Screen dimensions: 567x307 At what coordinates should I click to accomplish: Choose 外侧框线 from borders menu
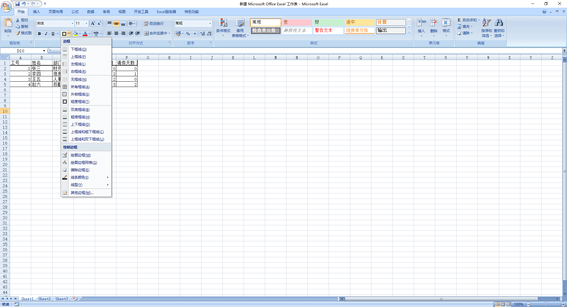tap(86, 94)
